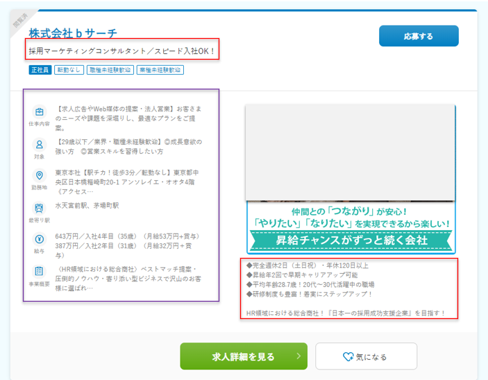Save the job with 気になる button
Screen dimensions: 488x380
tap(366, 356)
